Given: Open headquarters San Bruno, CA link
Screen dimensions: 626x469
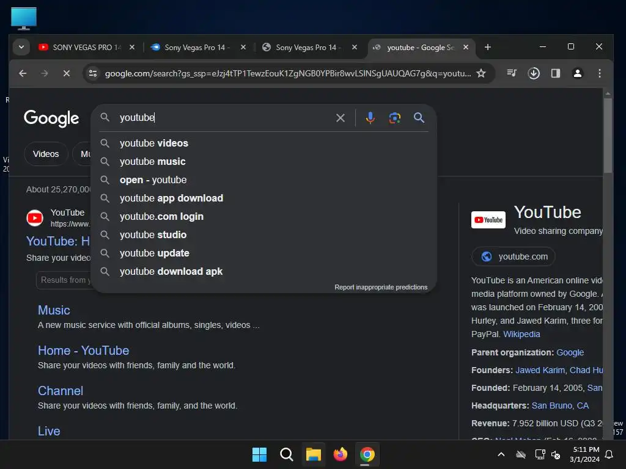Looking at the screenshot, I should tap(560, 405).
